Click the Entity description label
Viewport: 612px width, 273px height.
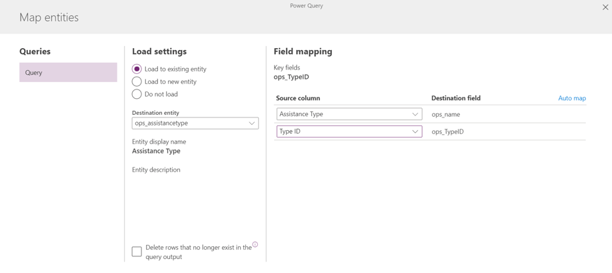[156, 170]
